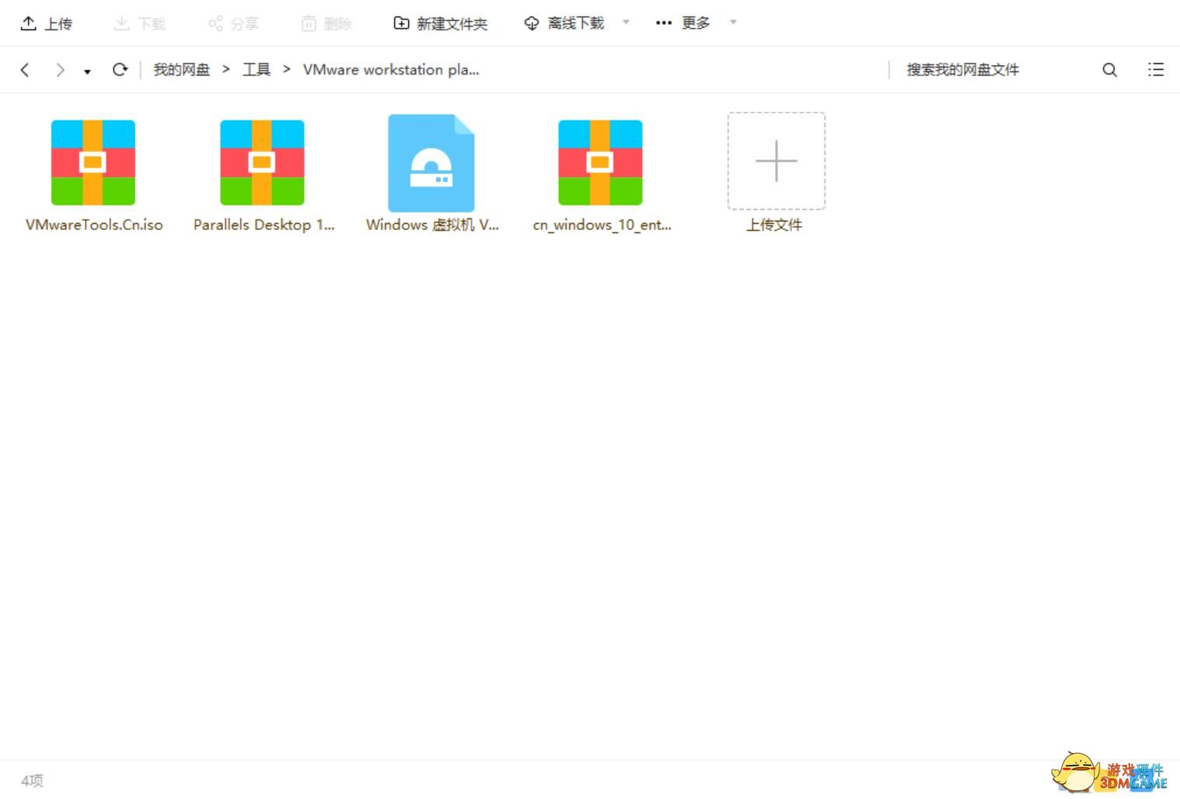
Task: Expand the dropdown arrow beside 更多
Action: coord(733,22)
